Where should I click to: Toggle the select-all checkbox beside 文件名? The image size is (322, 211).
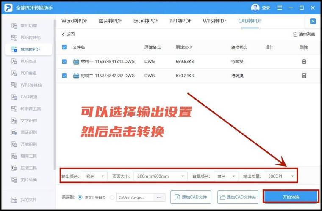tap(64, 47)
